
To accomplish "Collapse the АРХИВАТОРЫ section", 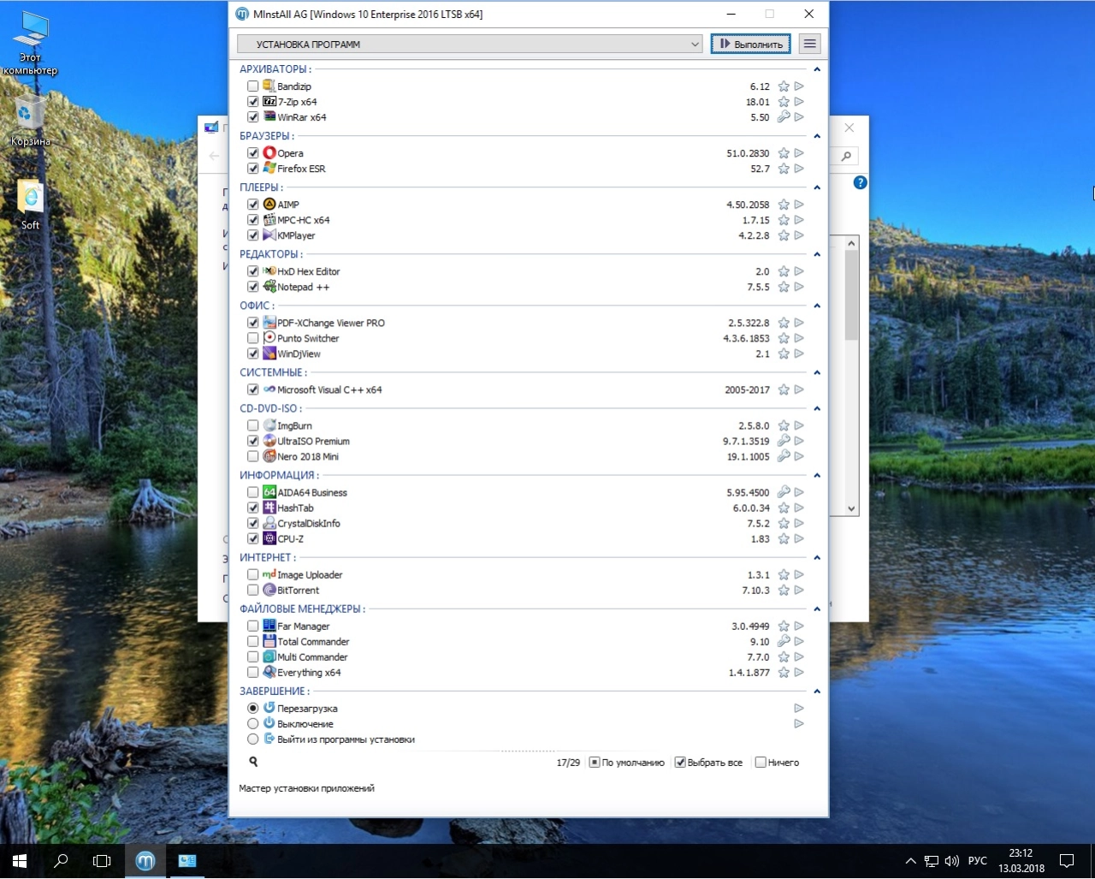I will [817, 69].
